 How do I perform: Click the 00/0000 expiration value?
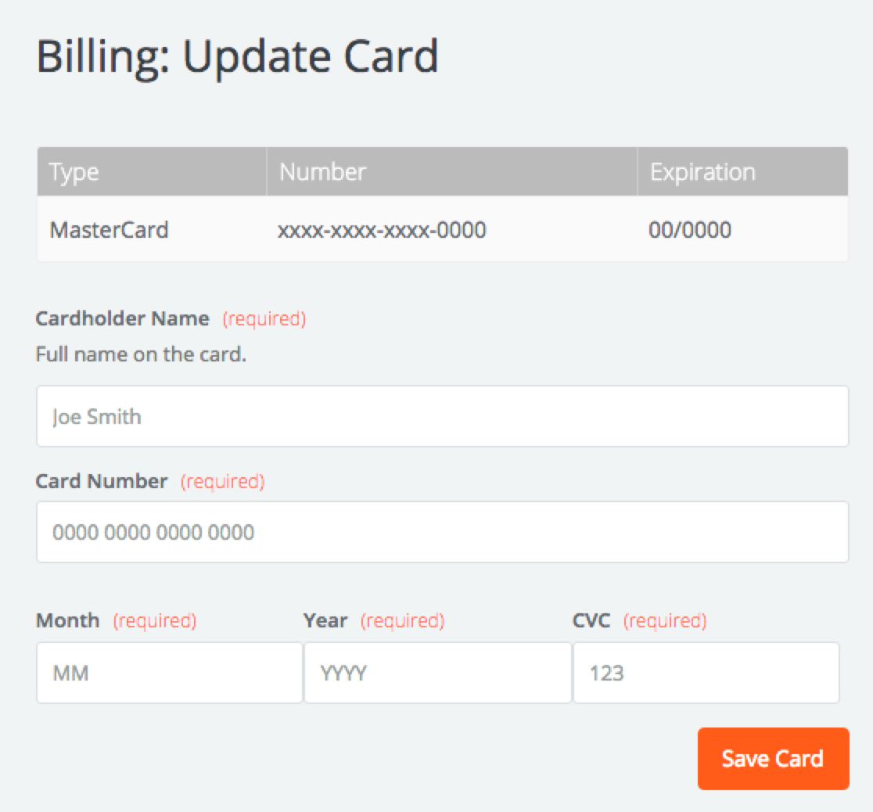tap(690, 229)
